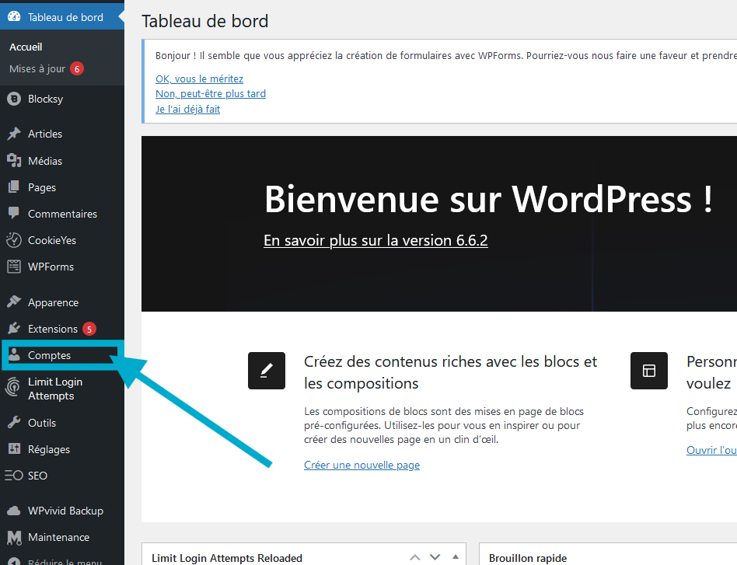Click the 'Ouvrir l'ou…' link
The height and width of the screenshot is (565, 737).
click(x=711, y=450)
